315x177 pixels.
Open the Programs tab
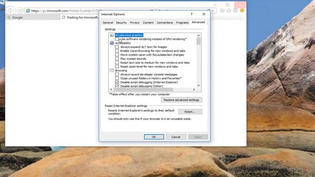coord(182,23)
